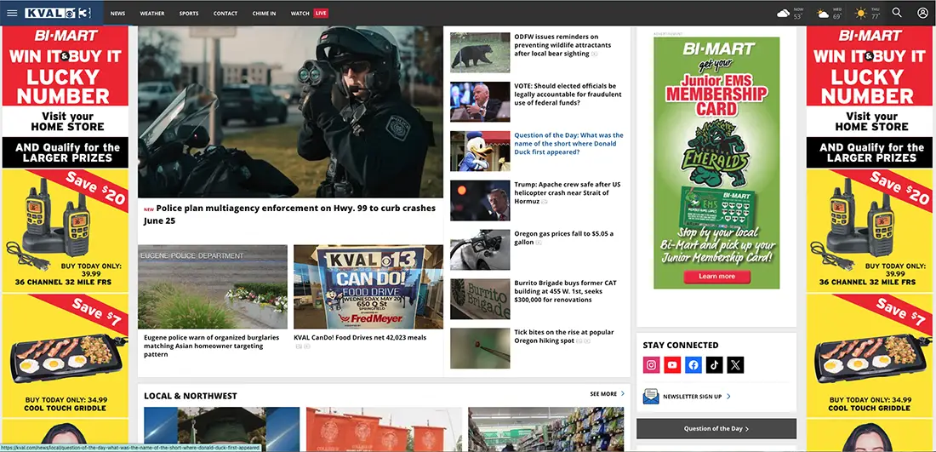Viewport: 936px width, 452px height.
Task: View the current weather cloud icon
Action: click(783, 13)
